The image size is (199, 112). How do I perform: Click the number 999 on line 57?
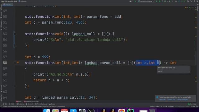tap(45, 57)
